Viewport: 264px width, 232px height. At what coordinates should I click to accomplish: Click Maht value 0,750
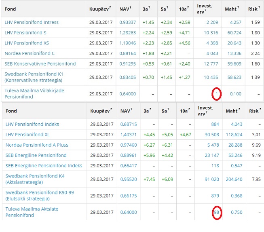click(237, 212)
